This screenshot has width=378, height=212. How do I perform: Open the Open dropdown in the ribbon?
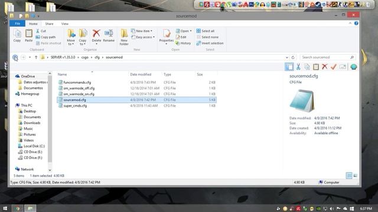[x=184, y=31]
